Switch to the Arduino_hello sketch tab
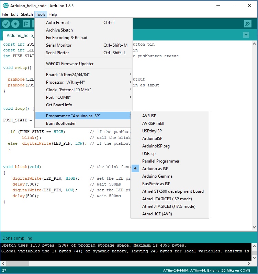Viewport: 258px width, 274px height. 19,36
